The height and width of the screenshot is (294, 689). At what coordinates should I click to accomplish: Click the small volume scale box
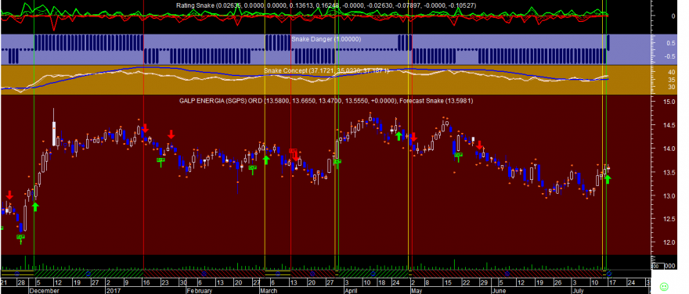click(x=658, y=266)
